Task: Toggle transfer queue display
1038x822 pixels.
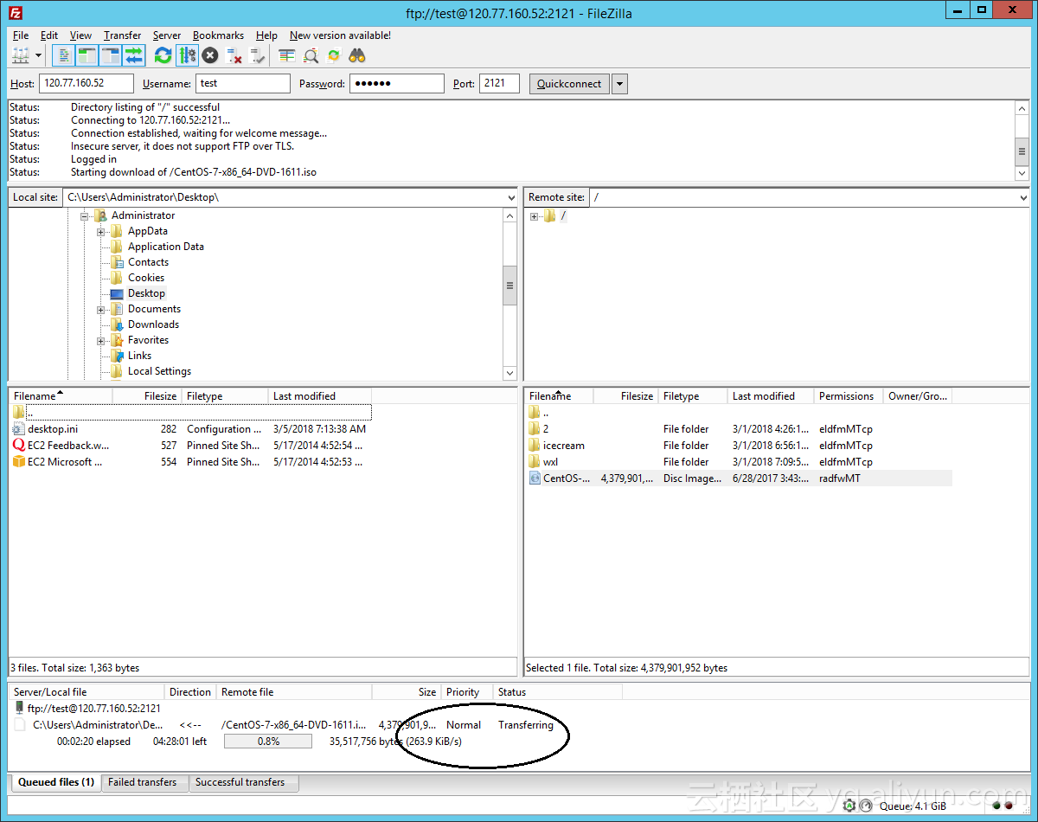Action: coord(133,55)
